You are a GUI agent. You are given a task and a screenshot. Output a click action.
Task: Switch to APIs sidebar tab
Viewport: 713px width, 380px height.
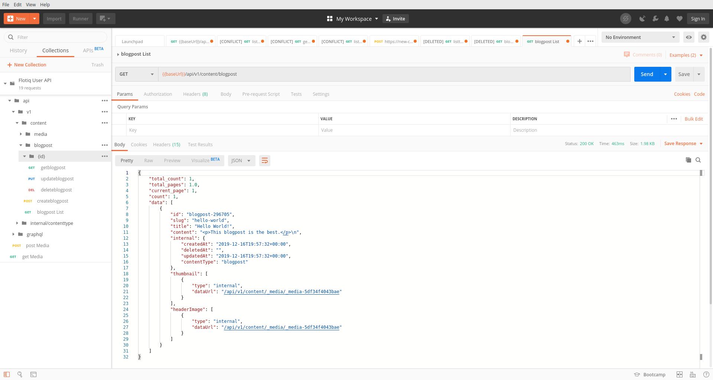[x=93, y=50]
